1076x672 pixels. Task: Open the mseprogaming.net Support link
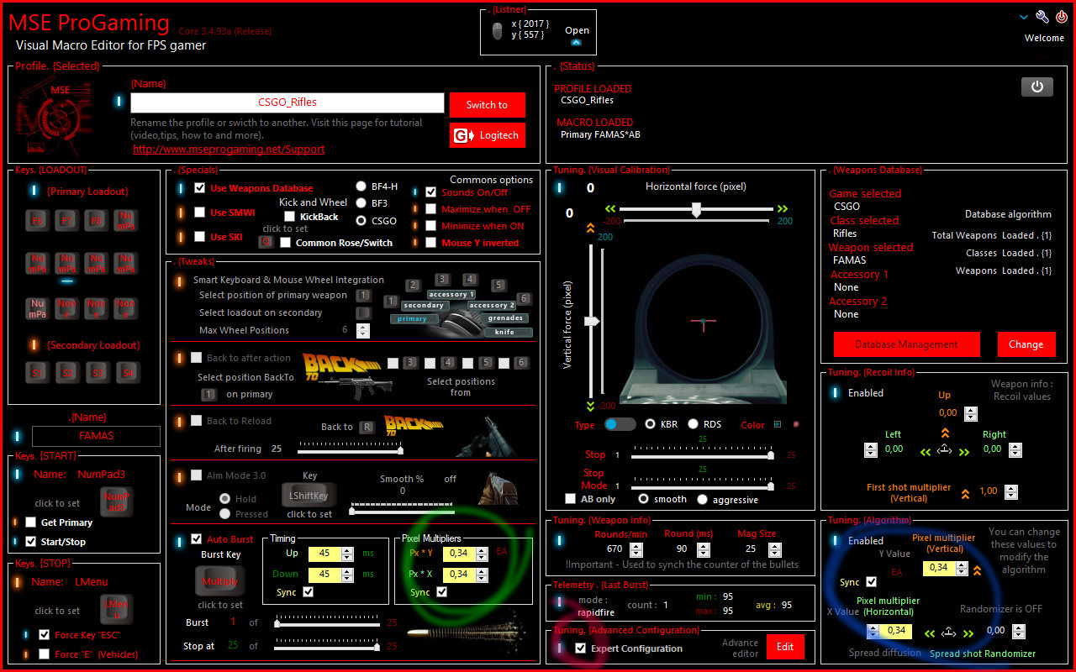(x=229, y=150)
